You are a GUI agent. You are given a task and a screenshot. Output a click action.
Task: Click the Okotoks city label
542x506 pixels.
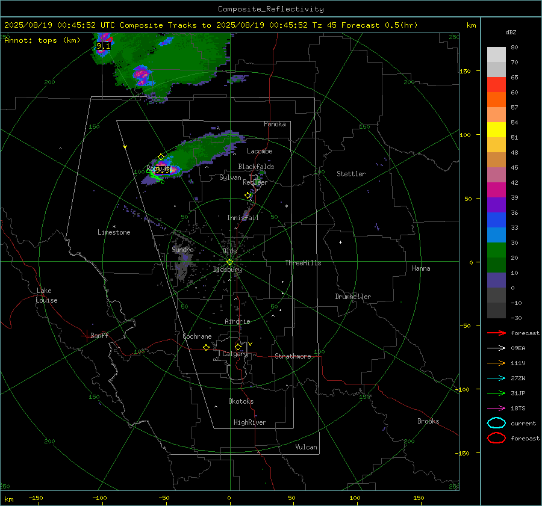point(241,401)
